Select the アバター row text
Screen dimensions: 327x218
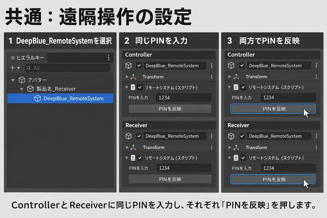click(37, 80)
